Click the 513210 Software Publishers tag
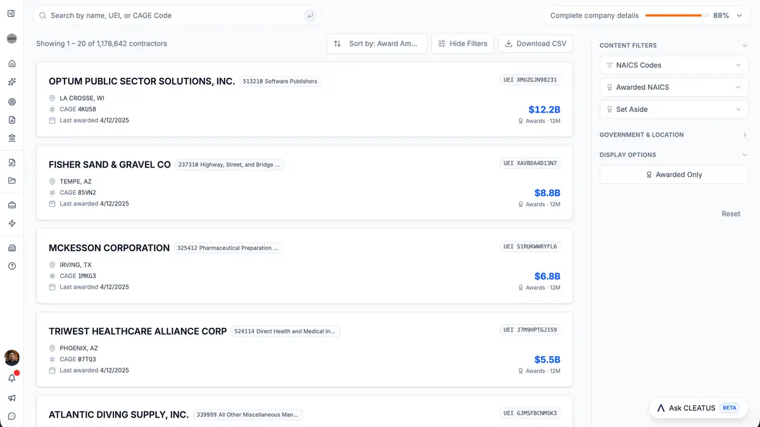Screen dimensions: 760x427 tap(280, 81)
